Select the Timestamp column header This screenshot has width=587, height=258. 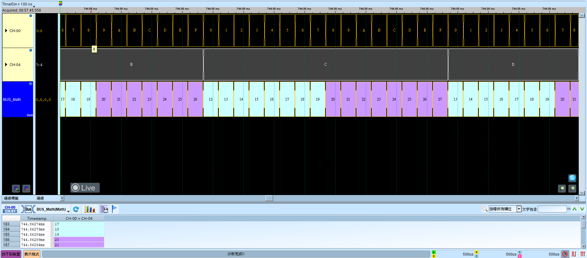coord(37,218)
